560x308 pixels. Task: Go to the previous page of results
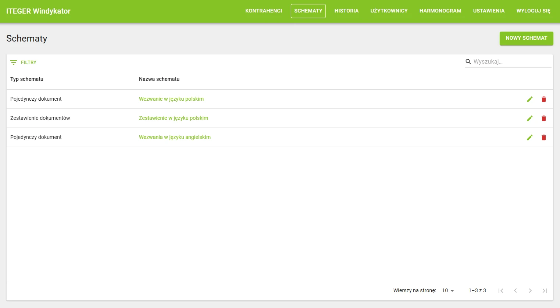point(516,291)
